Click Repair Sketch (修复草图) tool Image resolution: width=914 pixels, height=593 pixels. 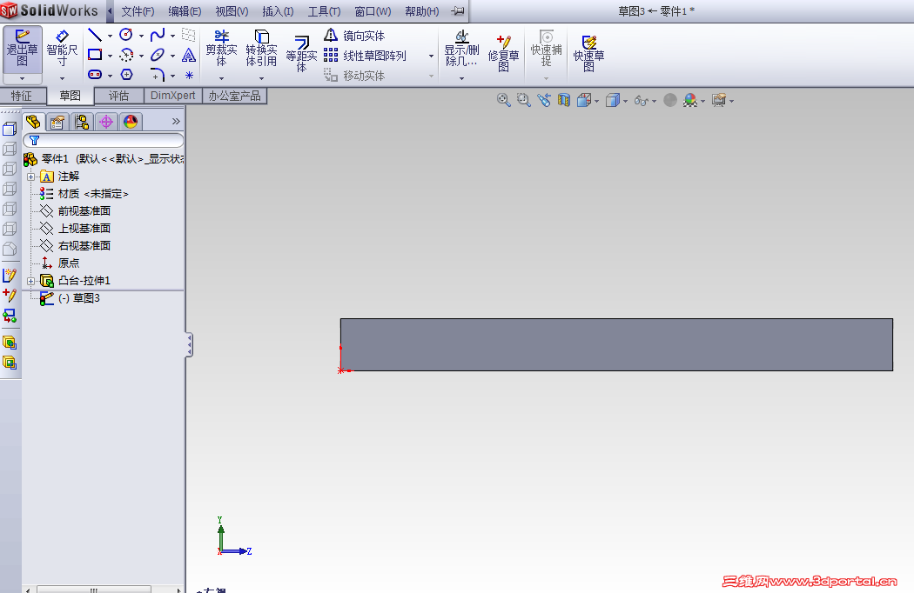point(504,52)
